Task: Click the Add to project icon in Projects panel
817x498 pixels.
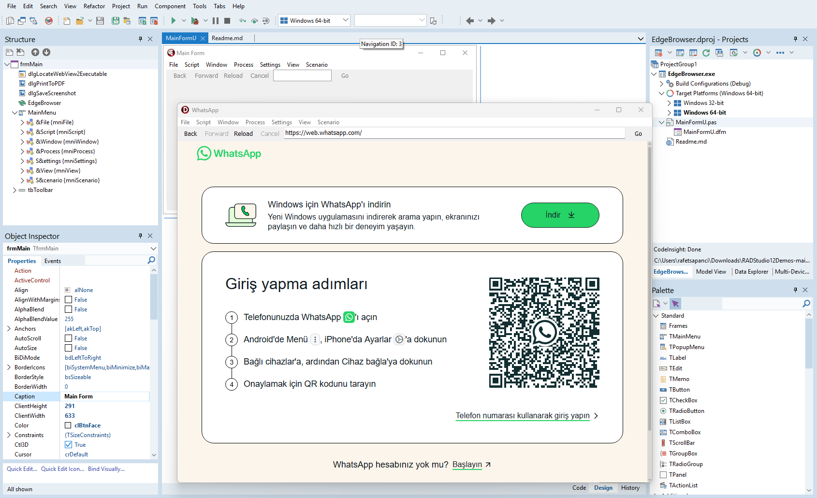Action: tap(680, 53)
